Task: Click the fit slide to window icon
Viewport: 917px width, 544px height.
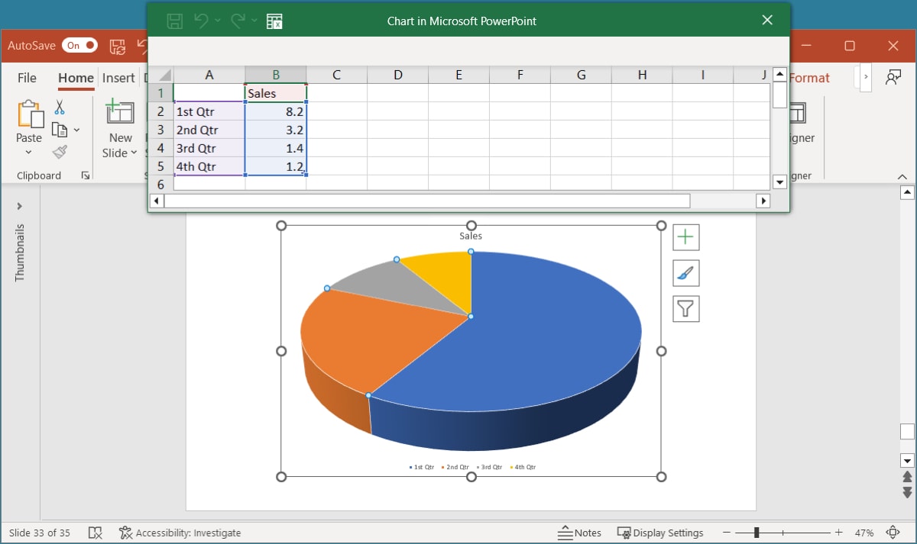Action: coord(893,532)
